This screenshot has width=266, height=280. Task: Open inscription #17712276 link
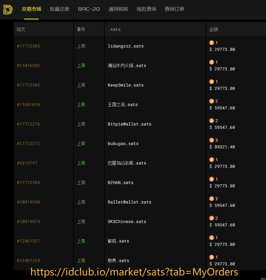28,124
